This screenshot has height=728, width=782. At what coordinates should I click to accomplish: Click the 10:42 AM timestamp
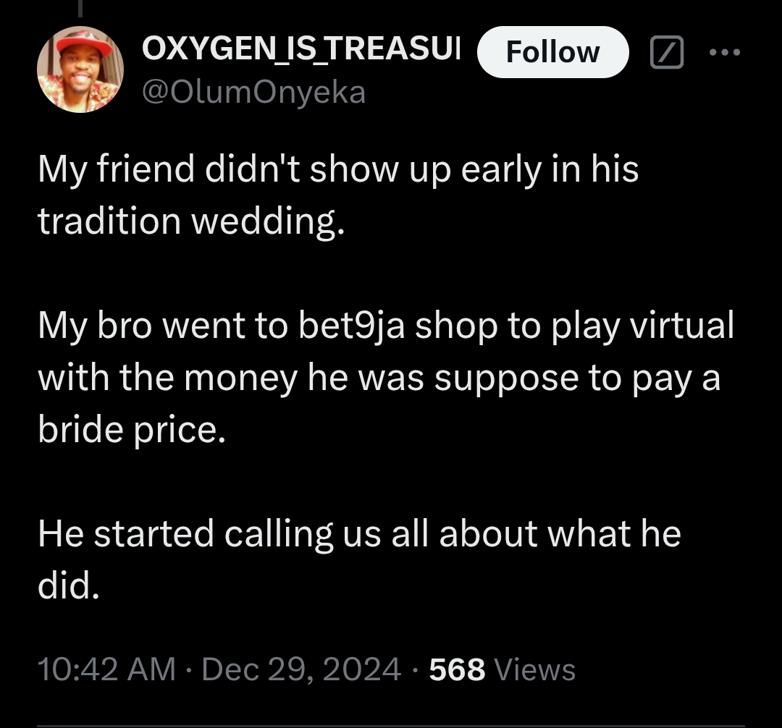(106, 669)
